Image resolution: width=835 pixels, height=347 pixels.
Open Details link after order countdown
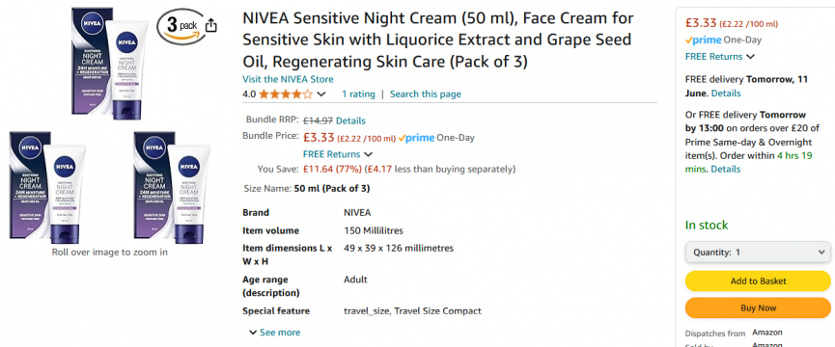pyautogui.click(x=726, y=169)
